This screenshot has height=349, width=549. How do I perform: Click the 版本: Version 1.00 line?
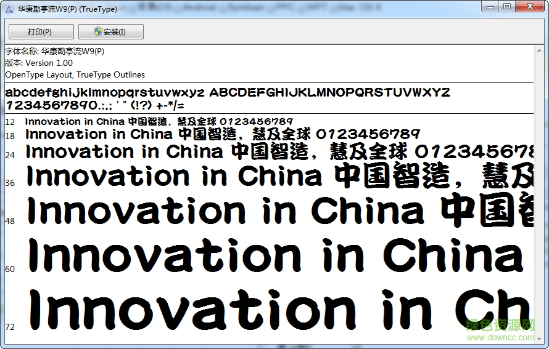point(39,63)
